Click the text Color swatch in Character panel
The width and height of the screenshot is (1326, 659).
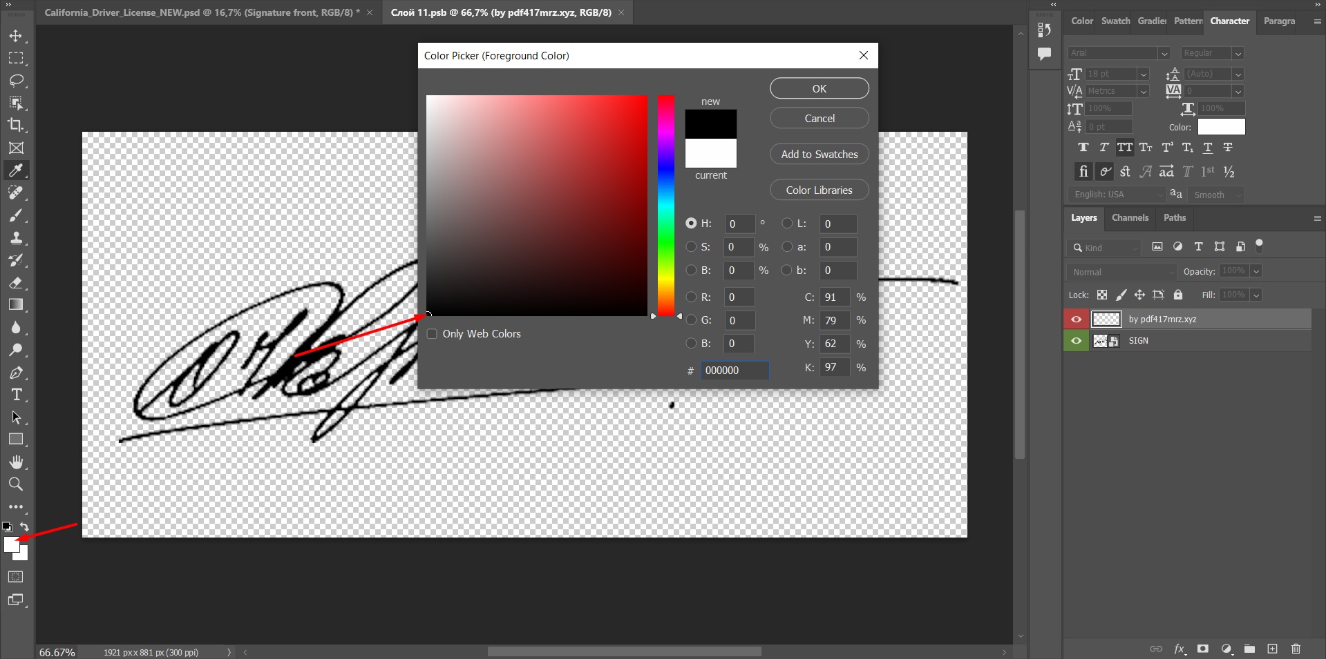(x=1220, y=127)
